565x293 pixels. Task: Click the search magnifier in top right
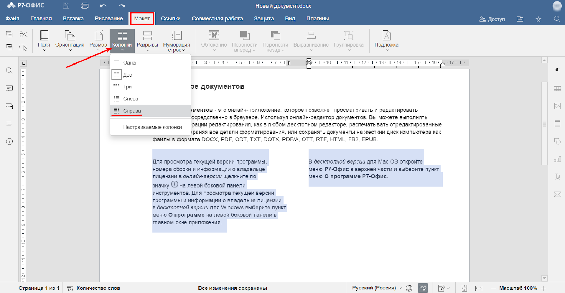coord(557,19)
